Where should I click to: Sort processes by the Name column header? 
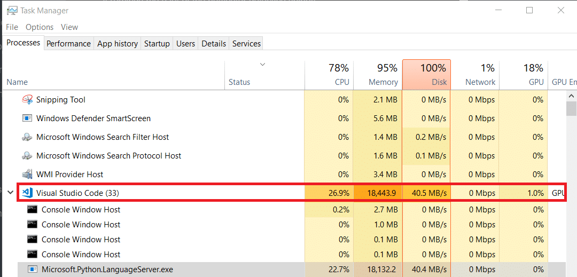(x=113, y=75)
